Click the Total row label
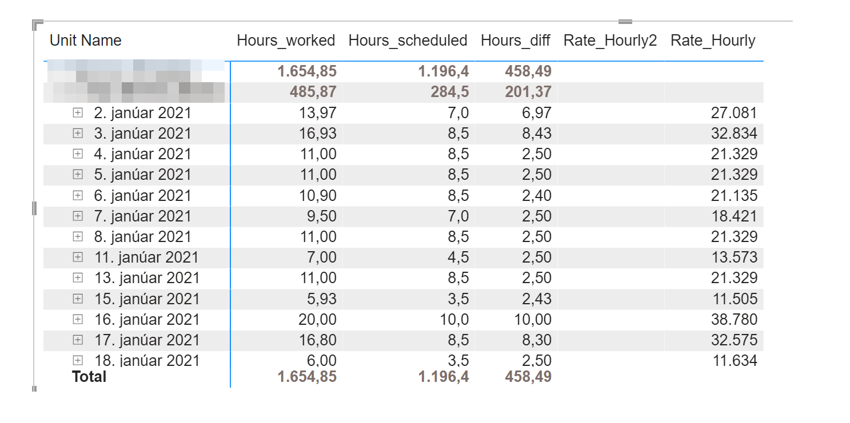Viewport: 850px width, 423px height. click(89, 377)
